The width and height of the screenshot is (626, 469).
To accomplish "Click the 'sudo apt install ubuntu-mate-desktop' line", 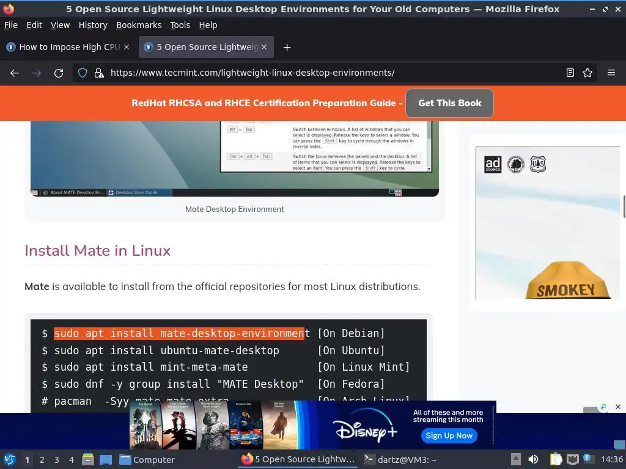I will tap(166, 351).
